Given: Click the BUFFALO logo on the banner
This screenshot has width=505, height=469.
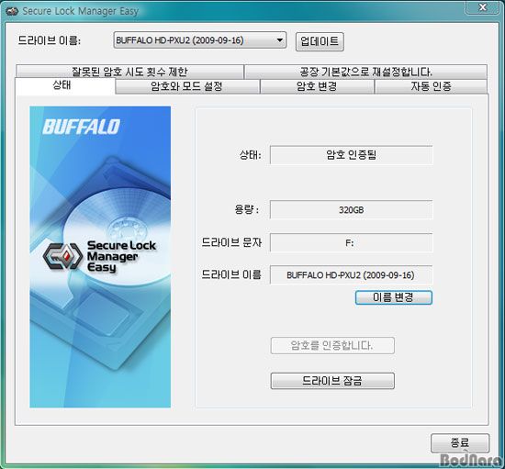Looking at the screenshot, I should [81, 127].
